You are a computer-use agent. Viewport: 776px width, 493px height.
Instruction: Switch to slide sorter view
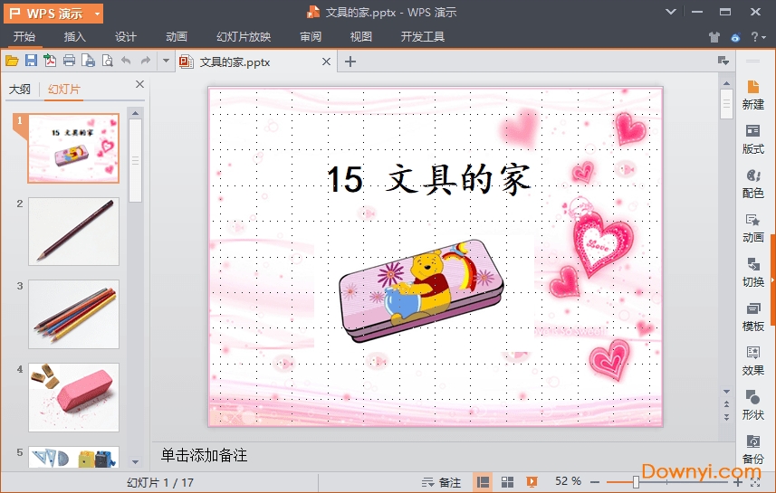click(507, 482)
